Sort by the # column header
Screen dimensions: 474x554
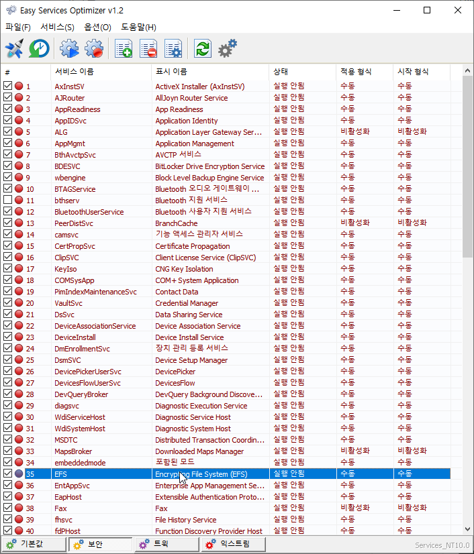click(x=26, y=72)
